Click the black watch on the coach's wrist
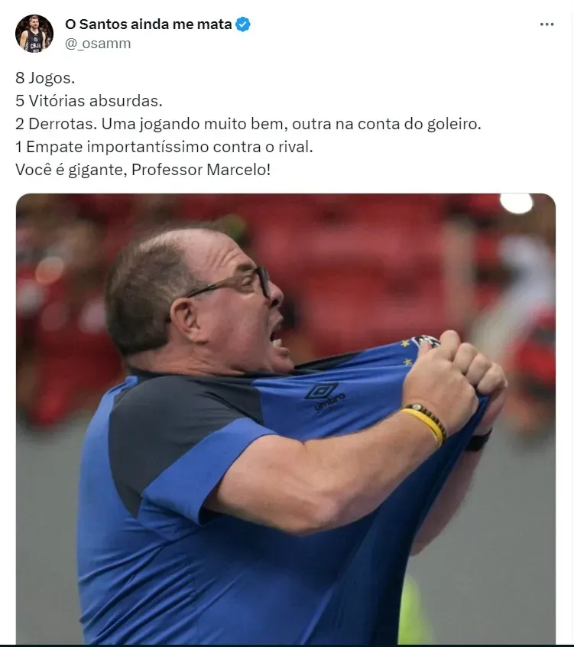574x647 pixels. coord(479,441)
